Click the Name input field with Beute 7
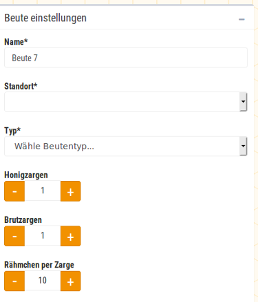 (126, 58)
